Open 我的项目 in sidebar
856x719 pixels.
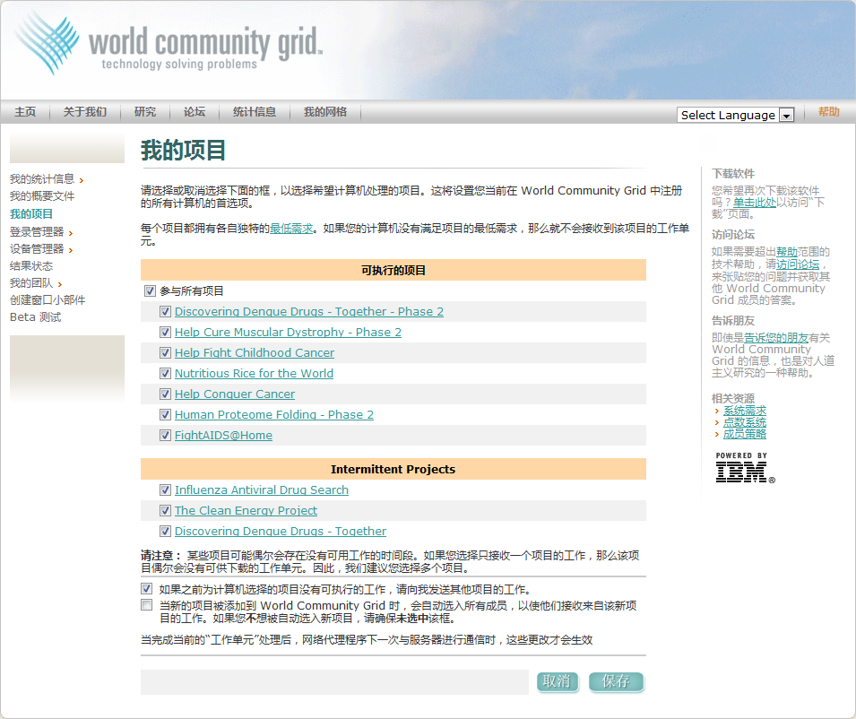31,214
